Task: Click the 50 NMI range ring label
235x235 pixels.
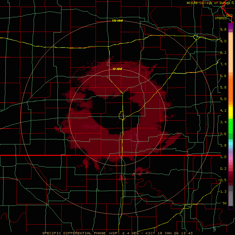Action: click(x=117, y=69)
